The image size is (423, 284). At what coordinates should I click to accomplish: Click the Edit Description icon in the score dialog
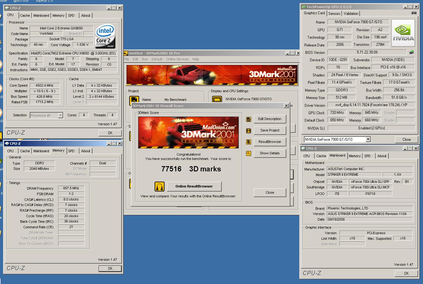(x=249, y=119)
